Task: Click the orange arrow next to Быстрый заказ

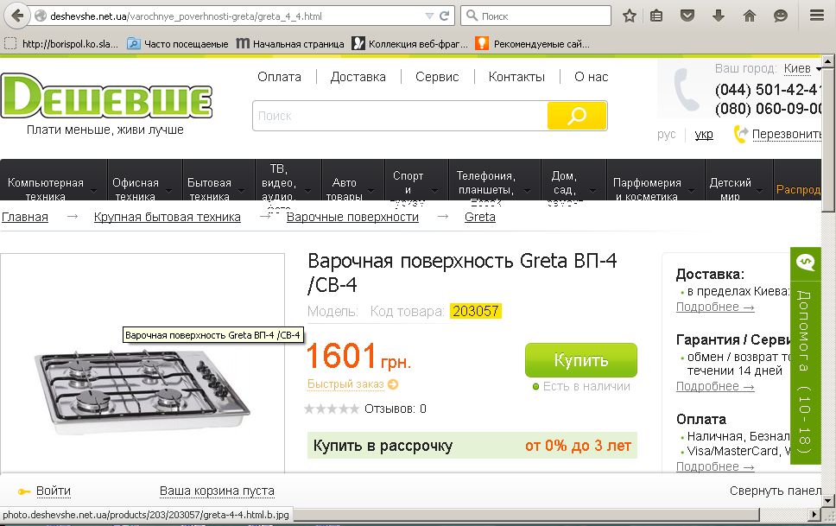Action: (x=393, y=384)
